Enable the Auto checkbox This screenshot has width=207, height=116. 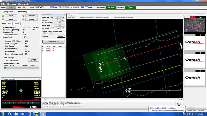coord(43,36)
